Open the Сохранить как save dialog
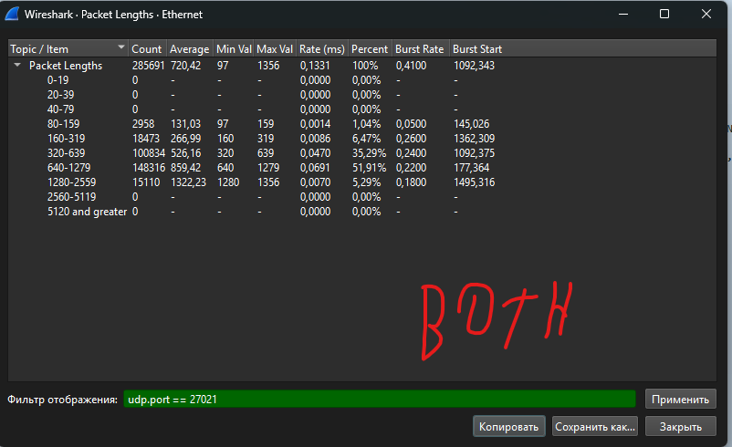Viewport: 732px width, 447px height. click(595, 426)
